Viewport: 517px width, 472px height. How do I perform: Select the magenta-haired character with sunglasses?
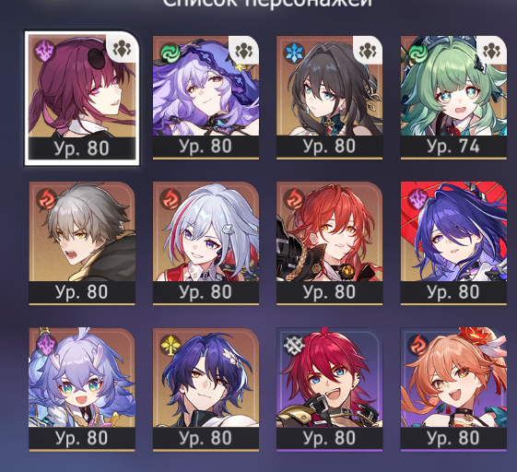(82, 98)
